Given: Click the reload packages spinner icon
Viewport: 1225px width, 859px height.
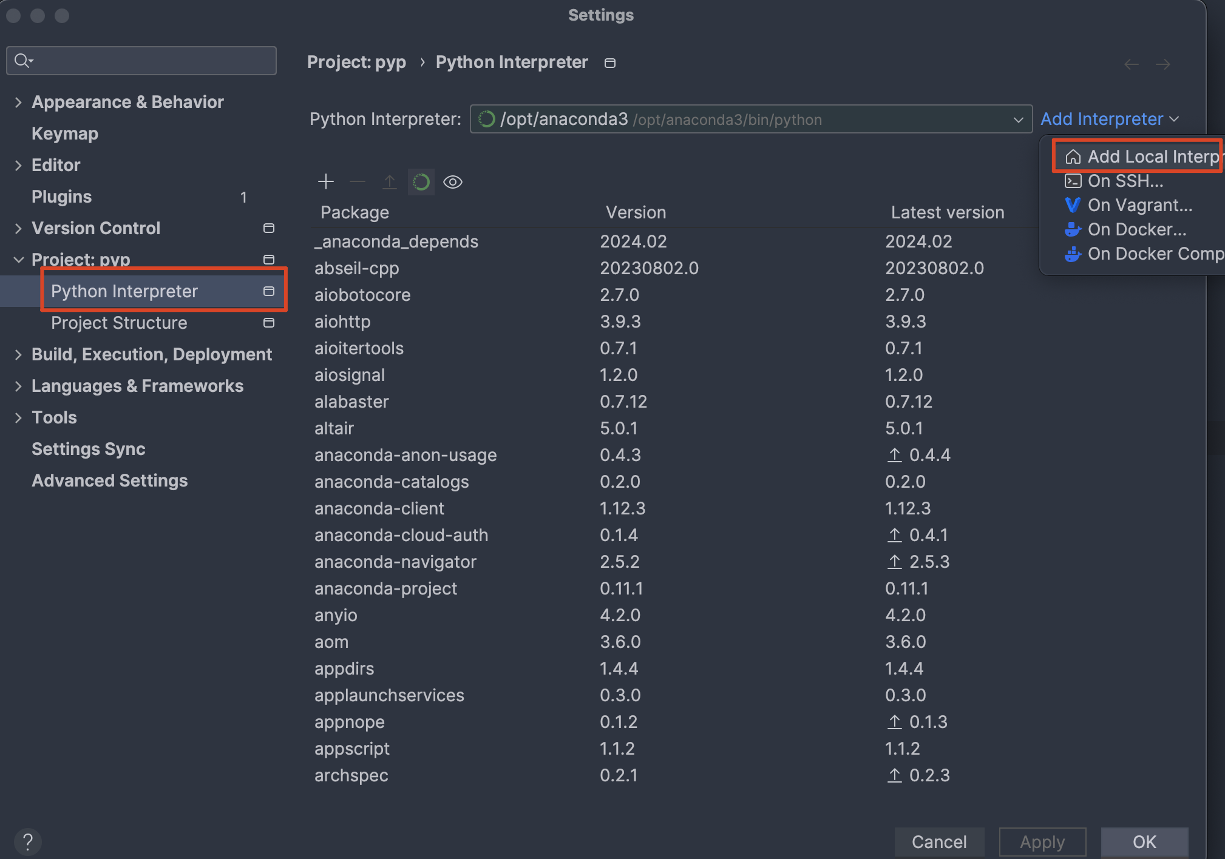Looking at the screenshot, I should [421, 181].
